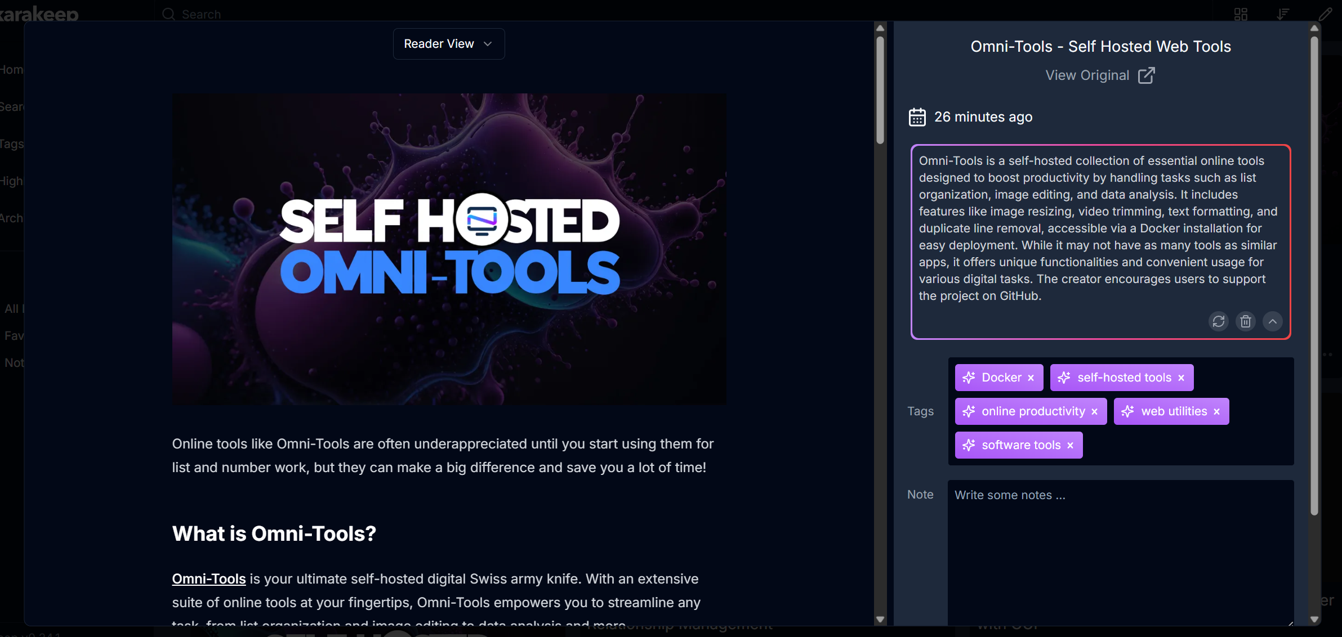Toggle the grid layout icon in header
Screen dimensions: 1342x637
pos(1241,14)
